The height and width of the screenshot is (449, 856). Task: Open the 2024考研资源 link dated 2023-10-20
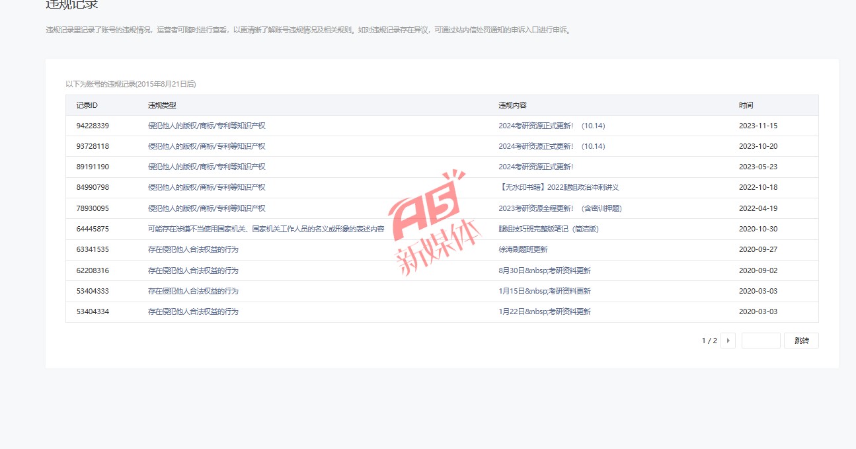(551, 146)
